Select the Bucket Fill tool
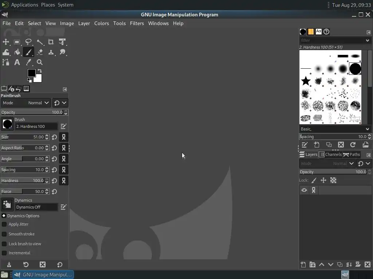 [17, 52]
